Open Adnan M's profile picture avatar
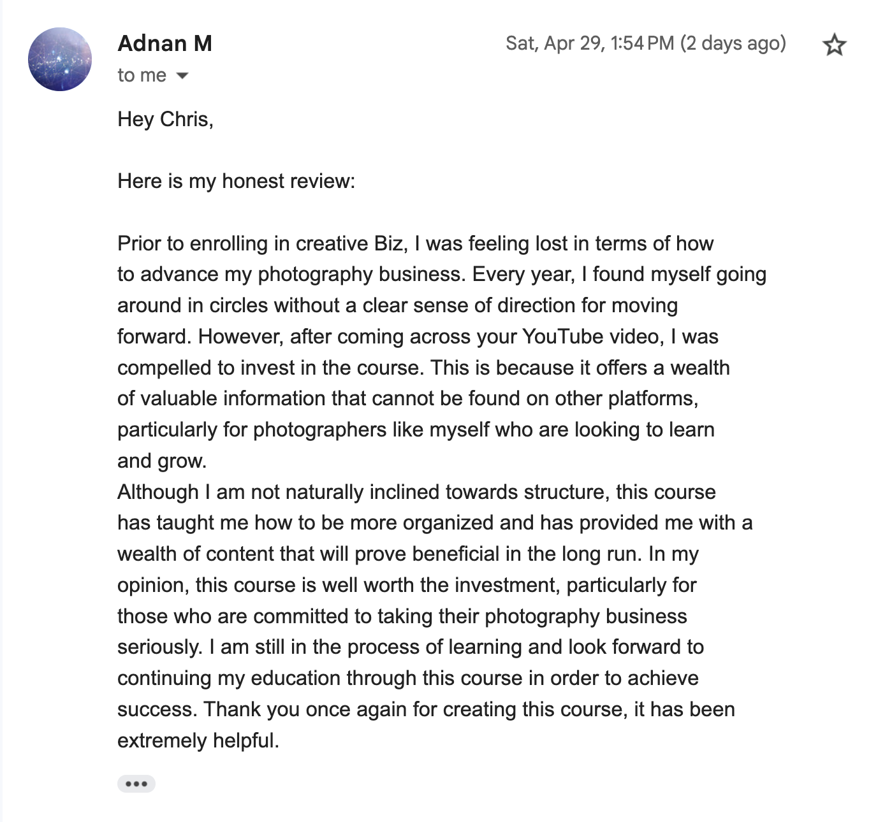 (60, 59)
